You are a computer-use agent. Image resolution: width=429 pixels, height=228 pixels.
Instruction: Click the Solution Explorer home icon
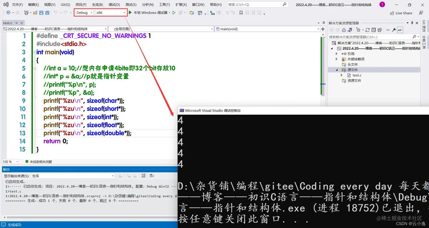click(344, 30)
